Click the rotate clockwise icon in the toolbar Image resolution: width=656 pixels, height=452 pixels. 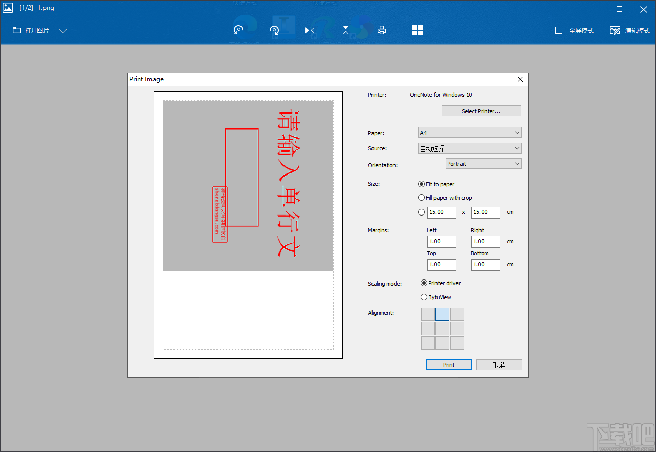274,30
